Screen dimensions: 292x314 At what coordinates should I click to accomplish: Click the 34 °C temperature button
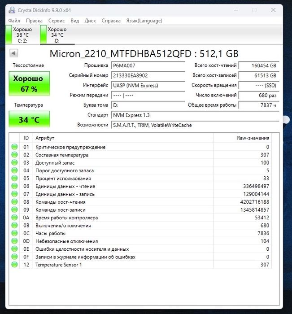[29, 119]
